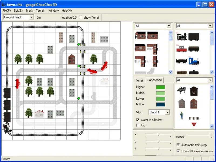The height and width of the screenshot is (162, 216).
Task: Select the black flatcar beside the blue locomotive
Action: click(182, 61)
